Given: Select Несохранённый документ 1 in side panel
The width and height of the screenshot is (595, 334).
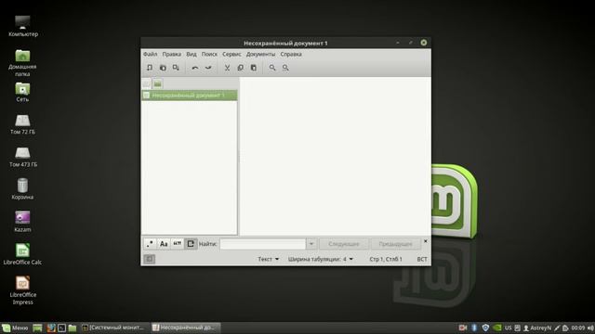Looking at the screenshot, I should (190, 95).
